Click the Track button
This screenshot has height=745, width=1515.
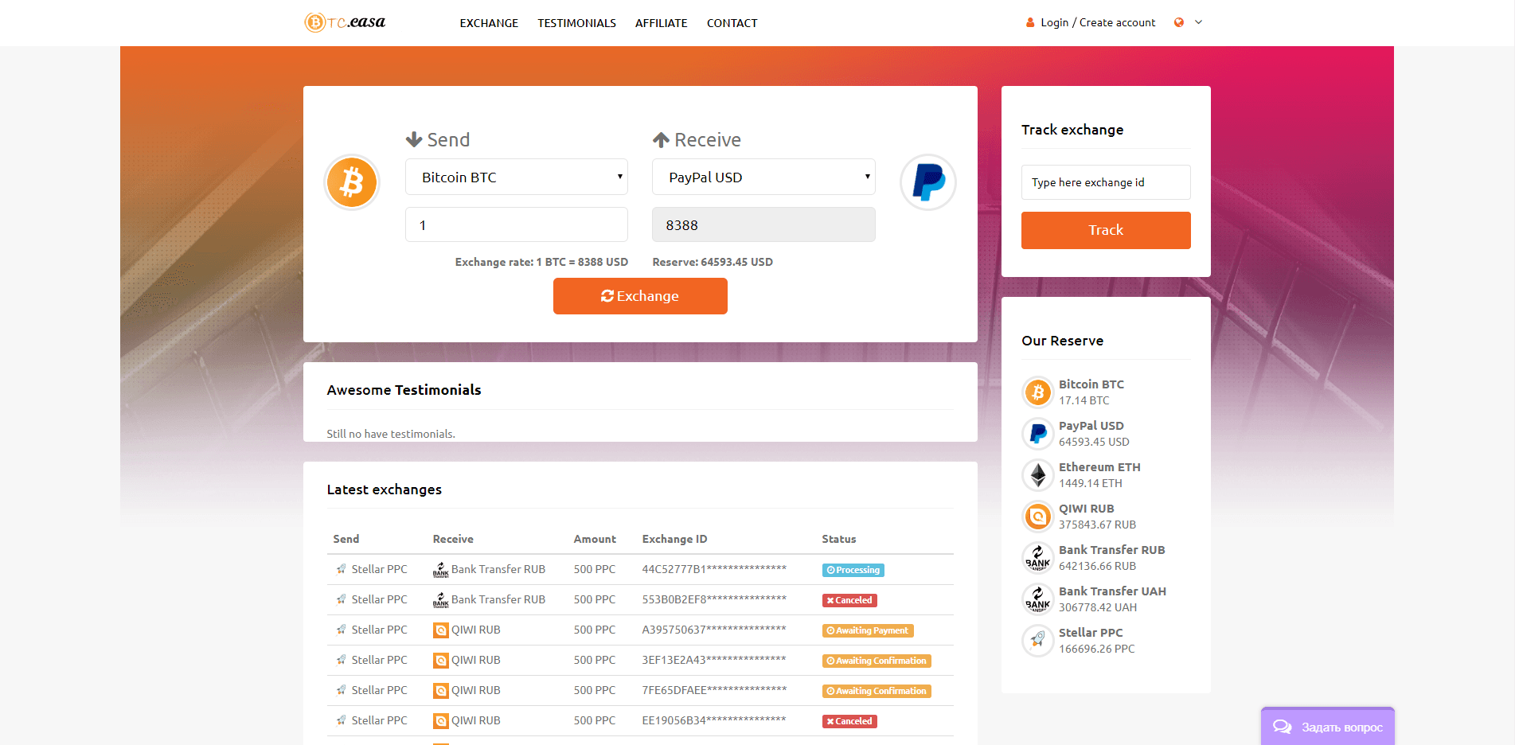pos(1105,230)
